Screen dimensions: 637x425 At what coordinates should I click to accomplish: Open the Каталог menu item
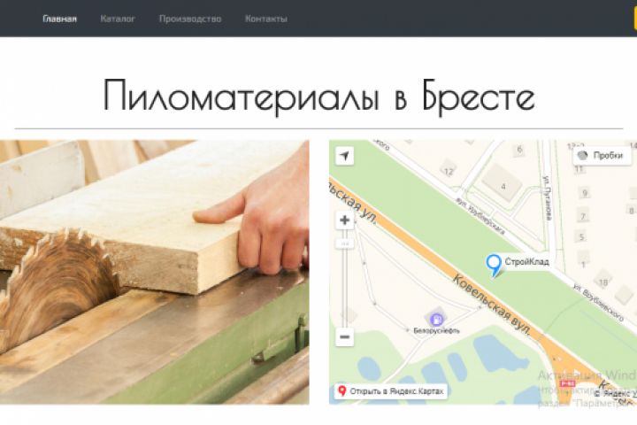click(118, 19)
